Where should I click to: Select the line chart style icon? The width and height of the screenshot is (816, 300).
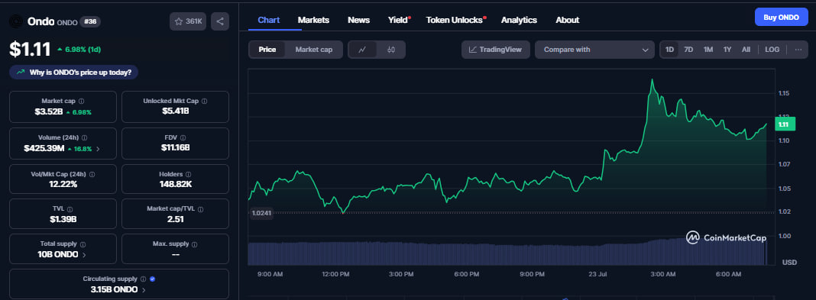pos(362,50)
